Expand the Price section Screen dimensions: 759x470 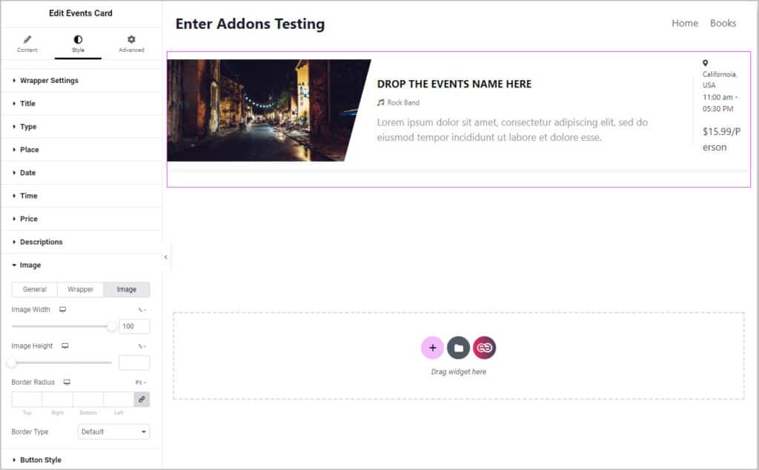[x=82, y=219]
